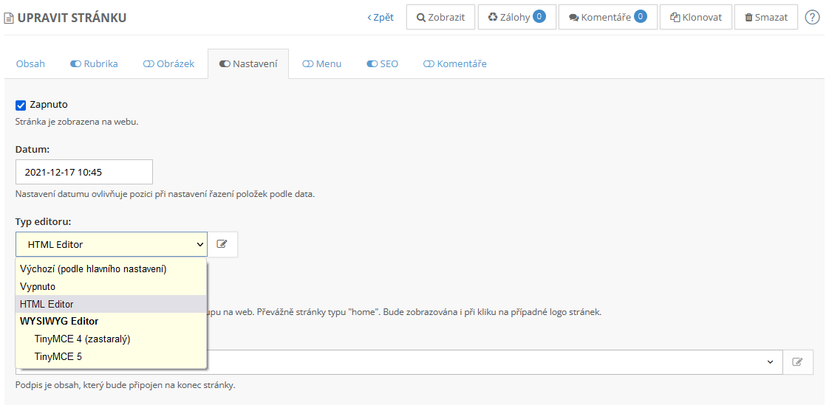Open the Komentáře tab
This screenshot has height=405, width=829.
tap(454, 64)
